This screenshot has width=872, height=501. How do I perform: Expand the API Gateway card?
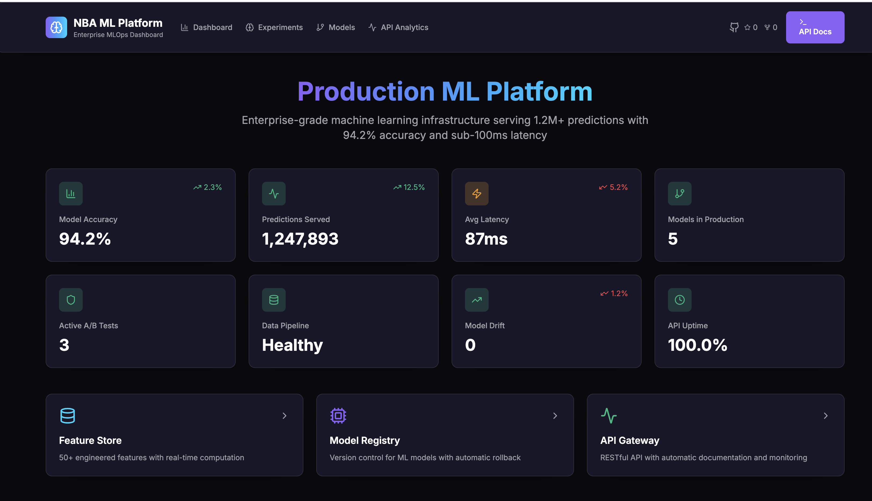826,416
